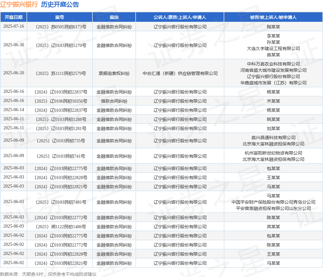Image resolution: width=323 pixels, height=277 pixels.
Task: Click defendant 嘉兴昌通科技有限公司
Action: (x=273, y=138)
